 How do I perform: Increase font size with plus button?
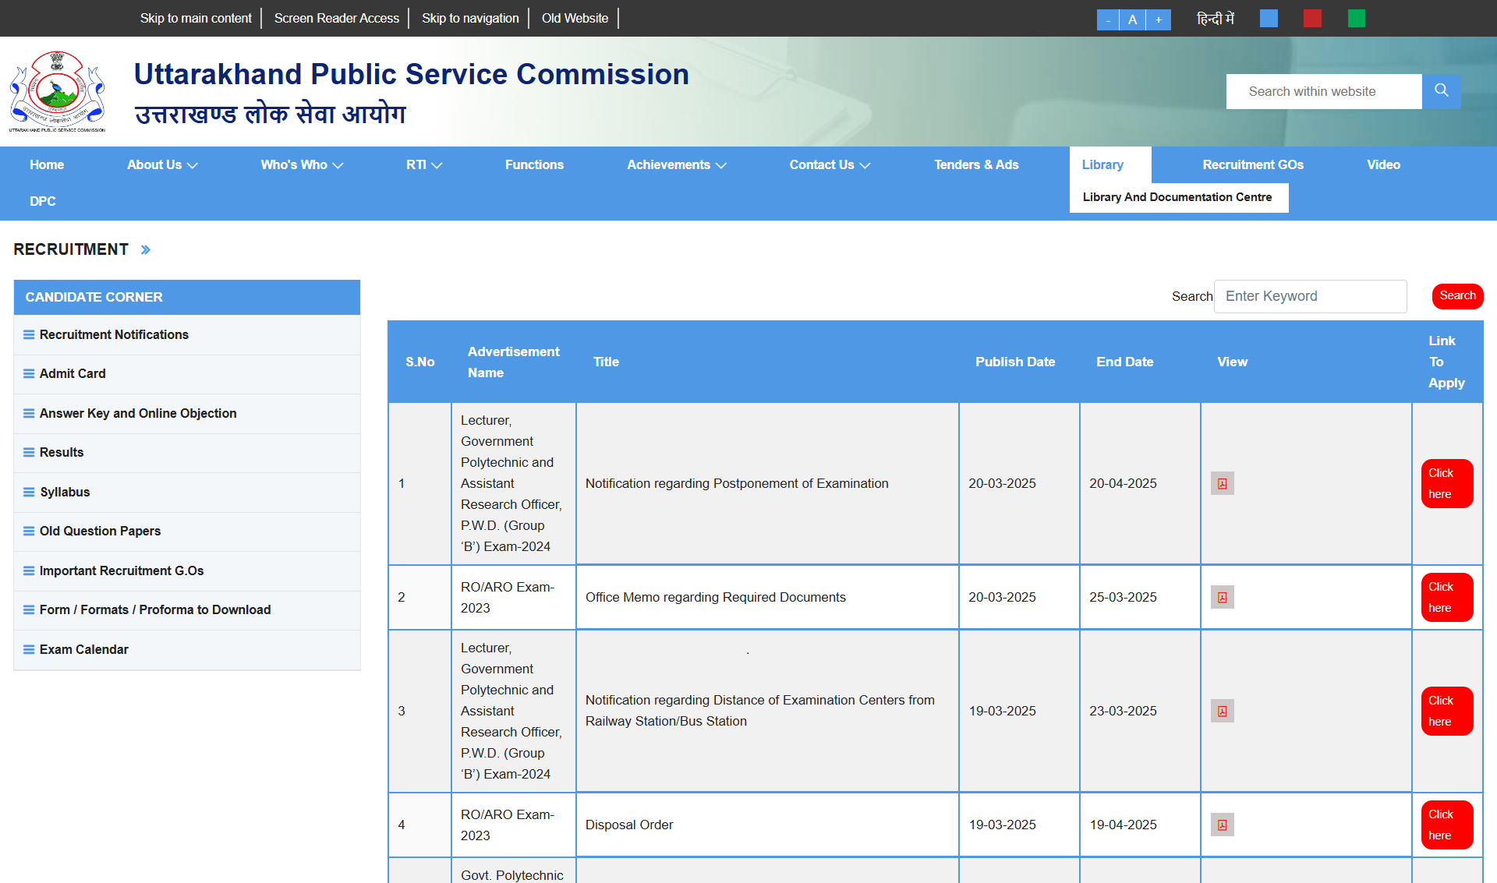point(1159,19)
